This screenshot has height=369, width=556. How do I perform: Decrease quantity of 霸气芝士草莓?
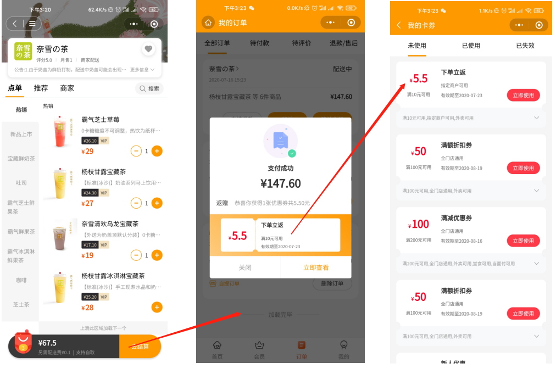(136, 151)
